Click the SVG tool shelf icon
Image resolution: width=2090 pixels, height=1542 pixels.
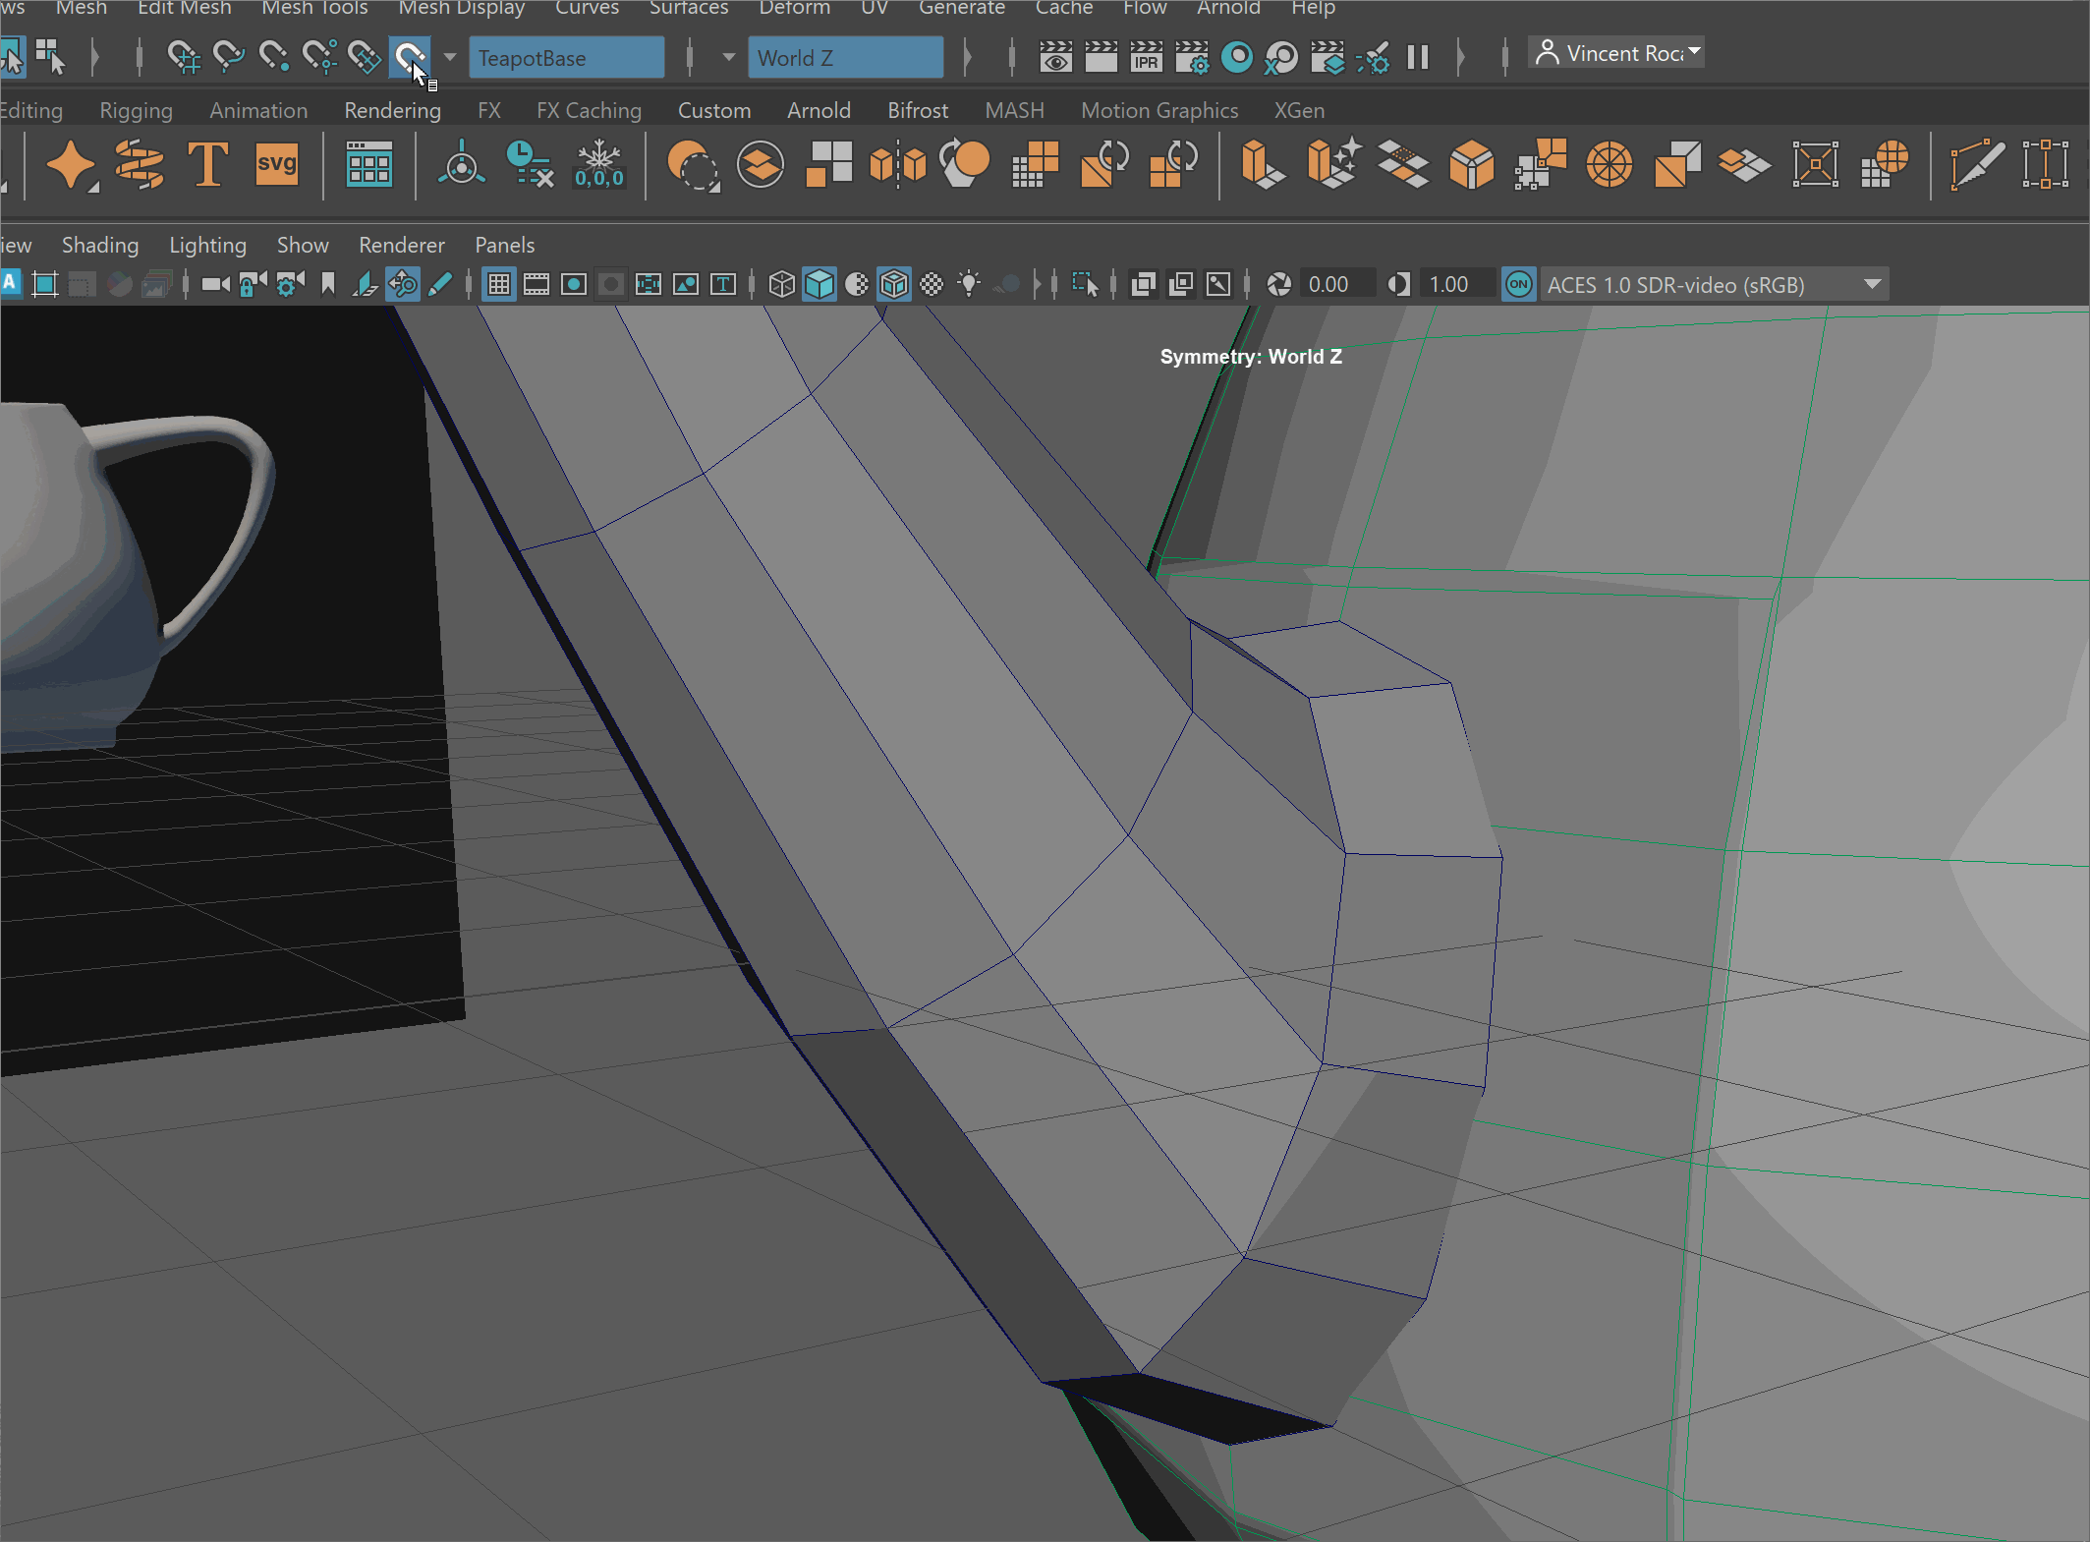[277, 164]
